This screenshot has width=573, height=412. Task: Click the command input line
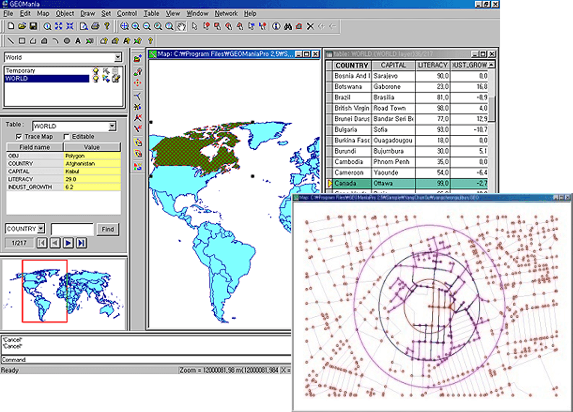pos(146,360)
